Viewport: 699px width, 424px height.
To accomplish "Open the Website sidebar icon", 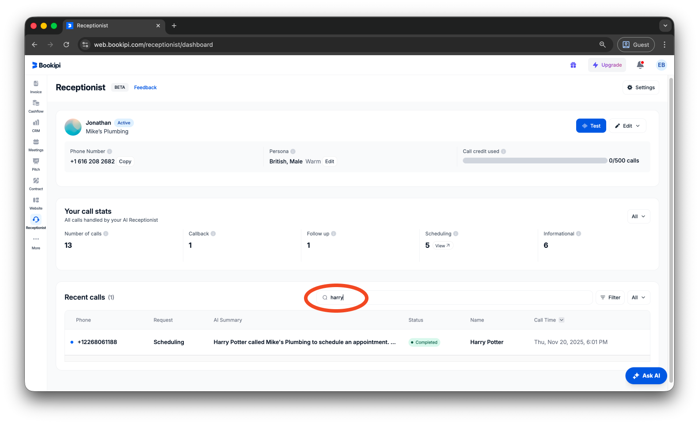I will click(36, 203).
